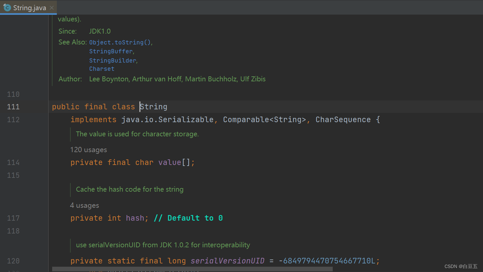
Task: Click line number 120 in the gutter
Action: pyautogui.click(x=13, y=261)
